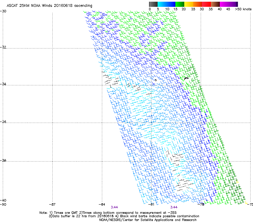Choose the red 30–35 knots color segment
This screenshot has width=253, height=222.
point(207,4)
